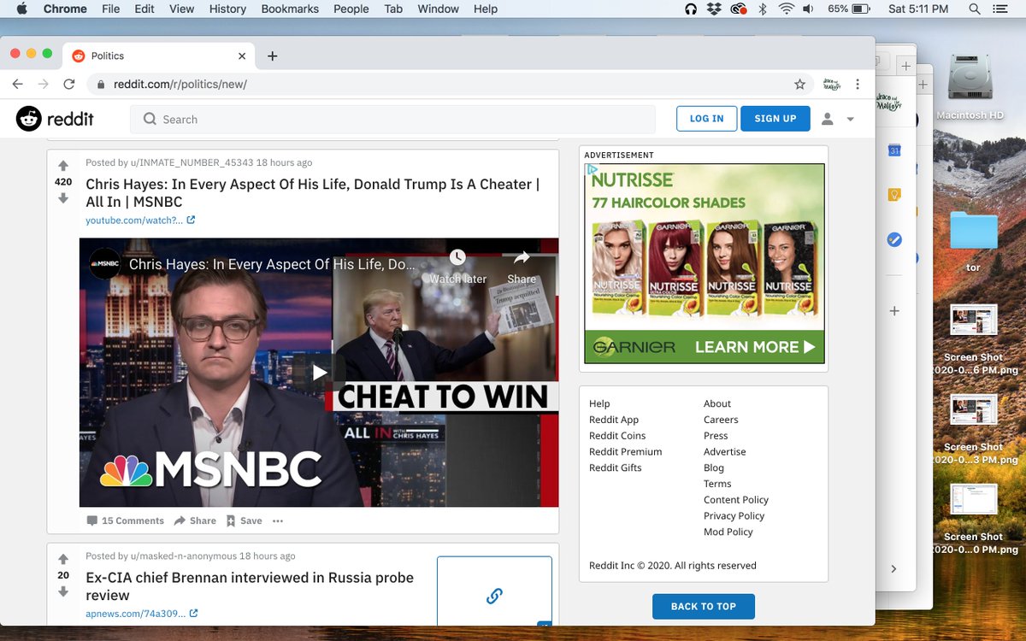This screenshot has width=1026, height=641.
Task: Open u/masked-n-anonymous profile
Action: pos(183,556)
